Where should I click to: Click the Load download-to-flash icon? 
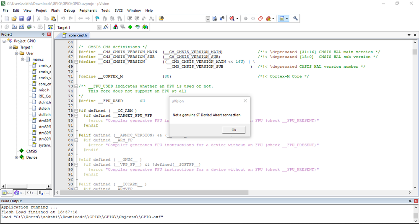point(50,27)
